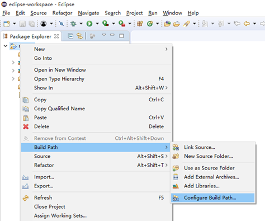Collapse the project node in Package Explorer
Image resolution: width=265 pixels, height=221 pixels.
(6, 45)
